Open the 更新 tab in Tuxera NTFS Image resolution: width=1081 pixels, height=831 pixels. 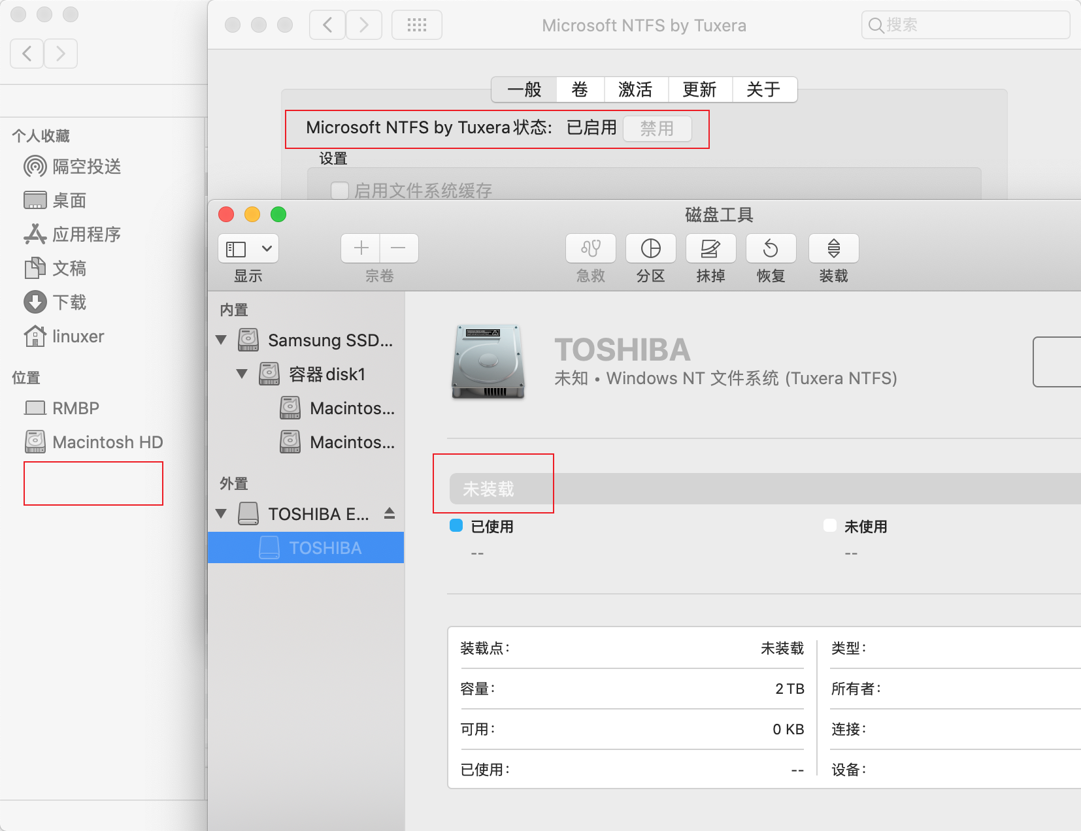coord(699,90)
